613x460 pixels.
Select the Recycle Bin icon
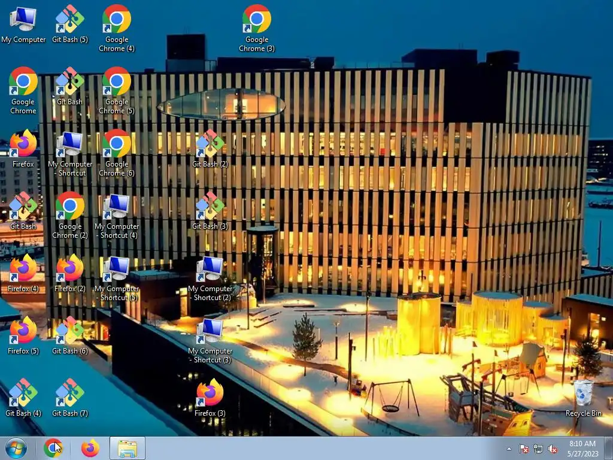583,398
